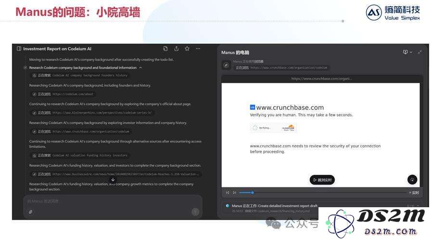This screenshot has width=433, height=240.
Task: Click 'Moving to research Codeium AI's company background' text
Action: tap(102, 59)
